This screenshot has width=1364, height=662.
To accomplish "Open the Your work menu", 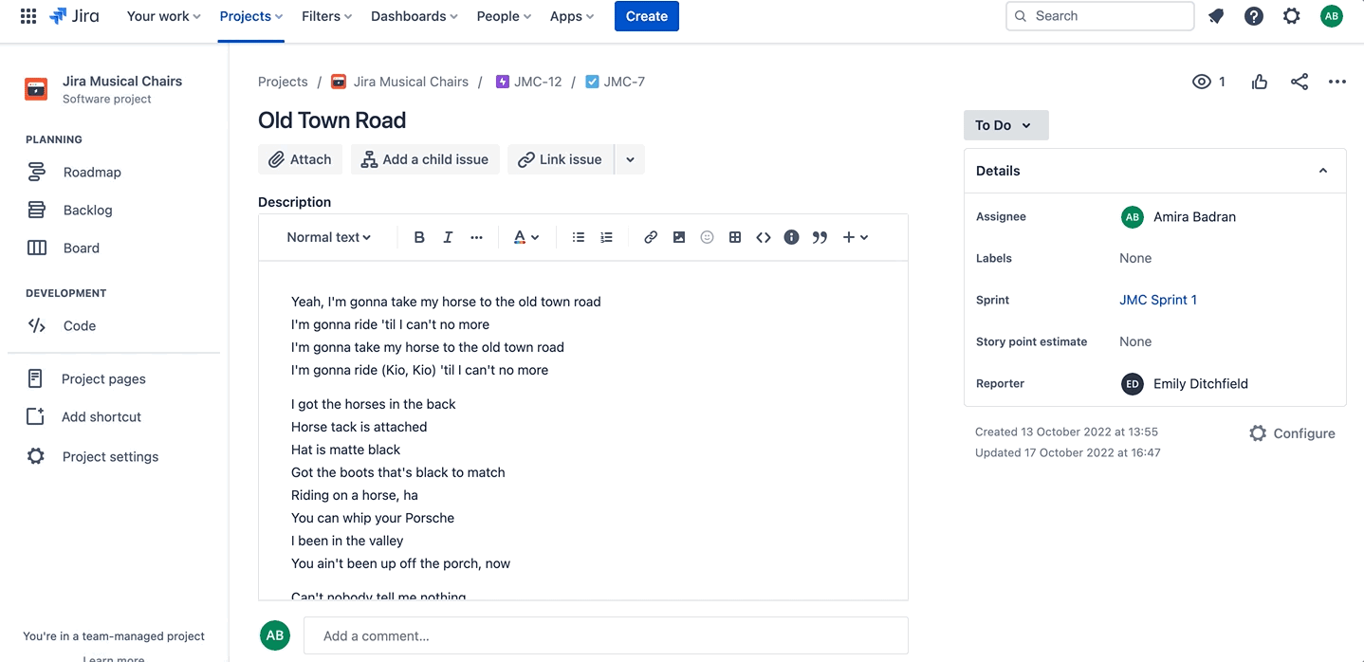I will (164, 16).
